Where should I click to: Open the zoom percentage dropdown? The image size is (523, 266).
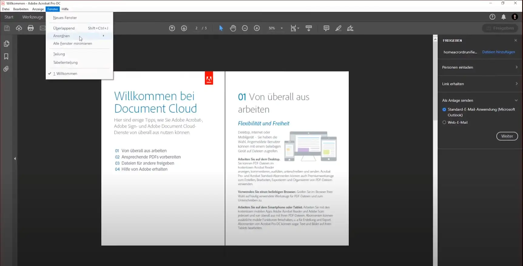282,28
